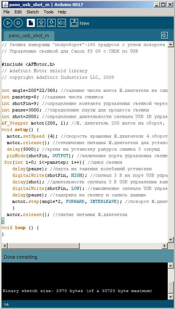Click the 'Binary sketch size' console output

coord(77,291)
